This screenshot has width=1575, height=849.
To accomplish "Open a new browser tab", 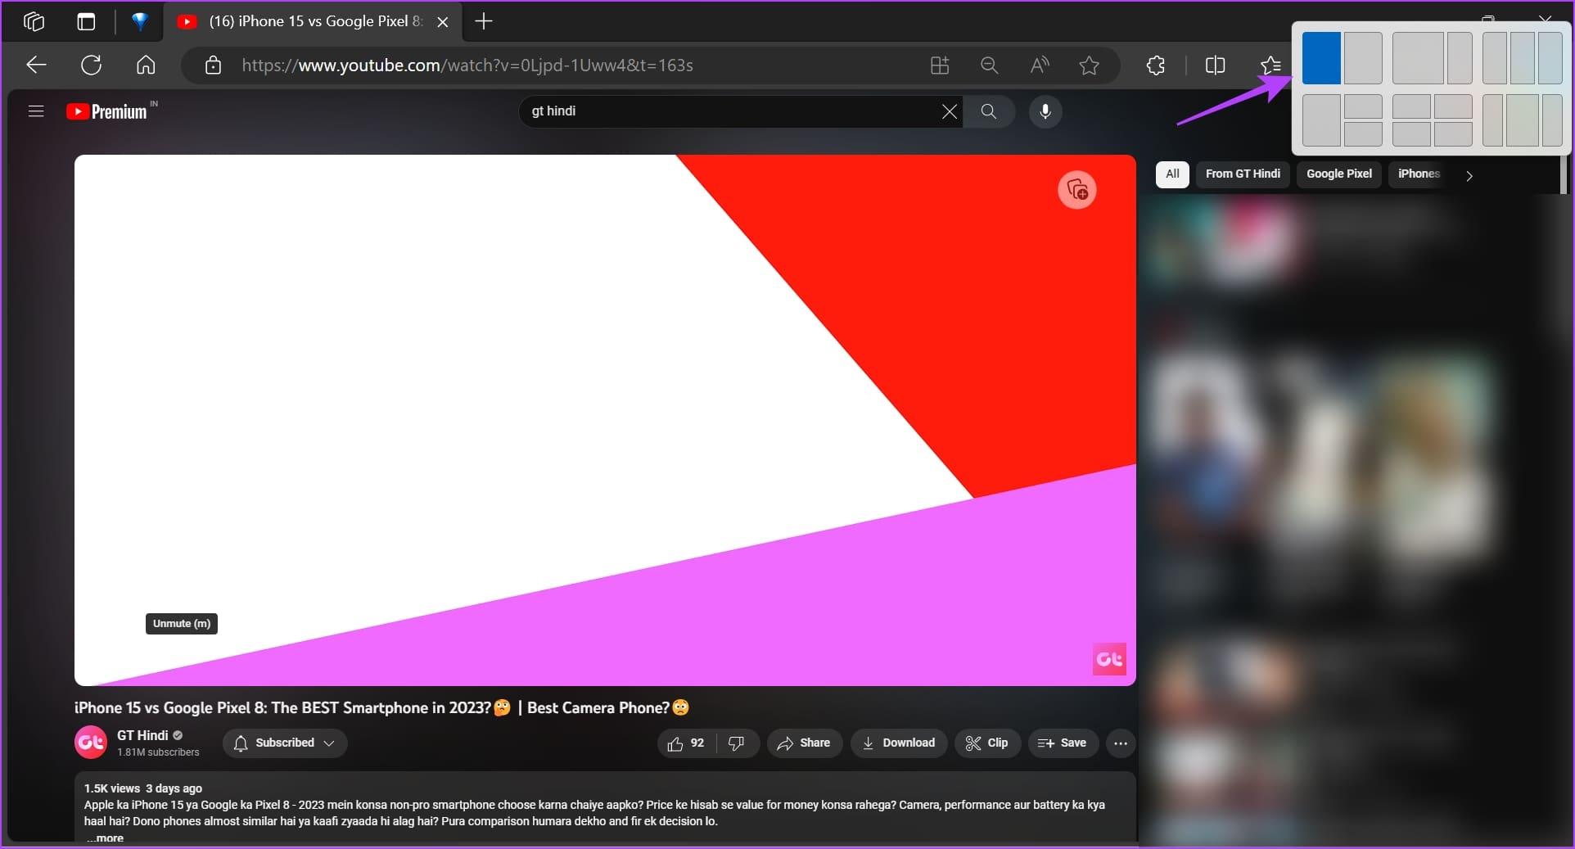I will pos(484,21).
